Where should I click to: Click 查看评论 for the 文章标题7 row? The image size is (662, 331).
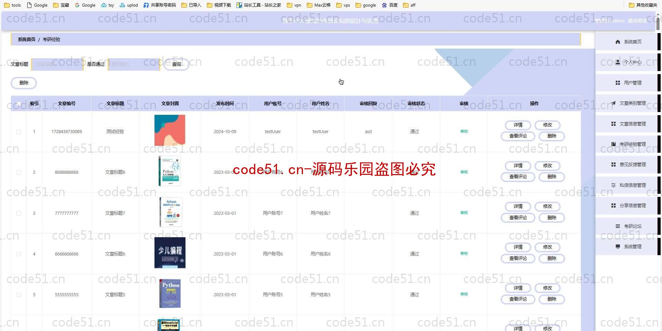tap(518, 218)
